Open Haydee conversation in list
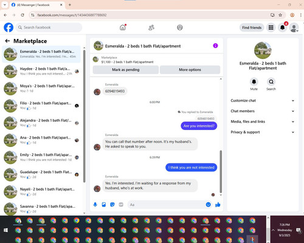Screen dimensions: 304x243 point(41,71)
